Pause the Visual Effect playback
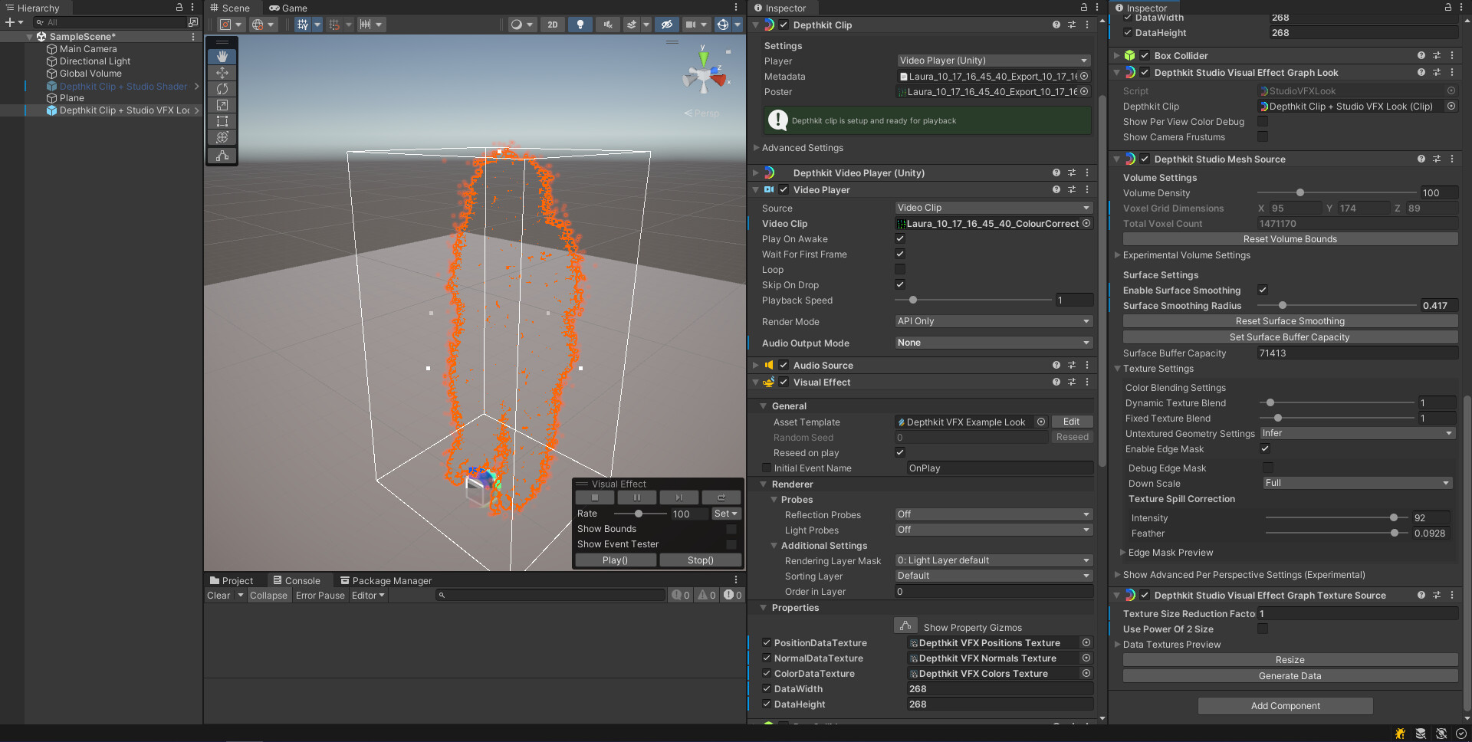1472x742 pixels. click(636, 497)
